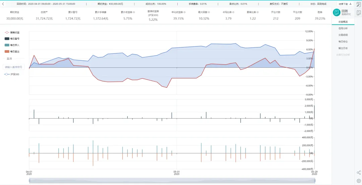Click the 结果下载 download button
This screenshot has width=362, height=185.
[345, 4]
